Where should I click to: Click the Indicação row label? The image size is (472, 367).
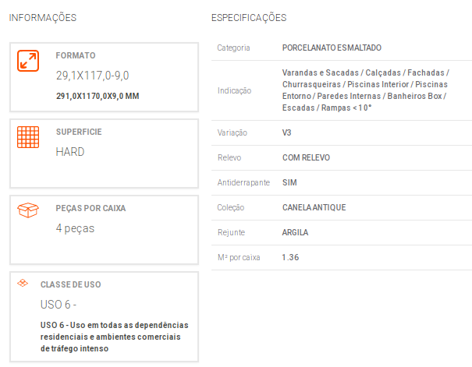(x=235, y=90)
